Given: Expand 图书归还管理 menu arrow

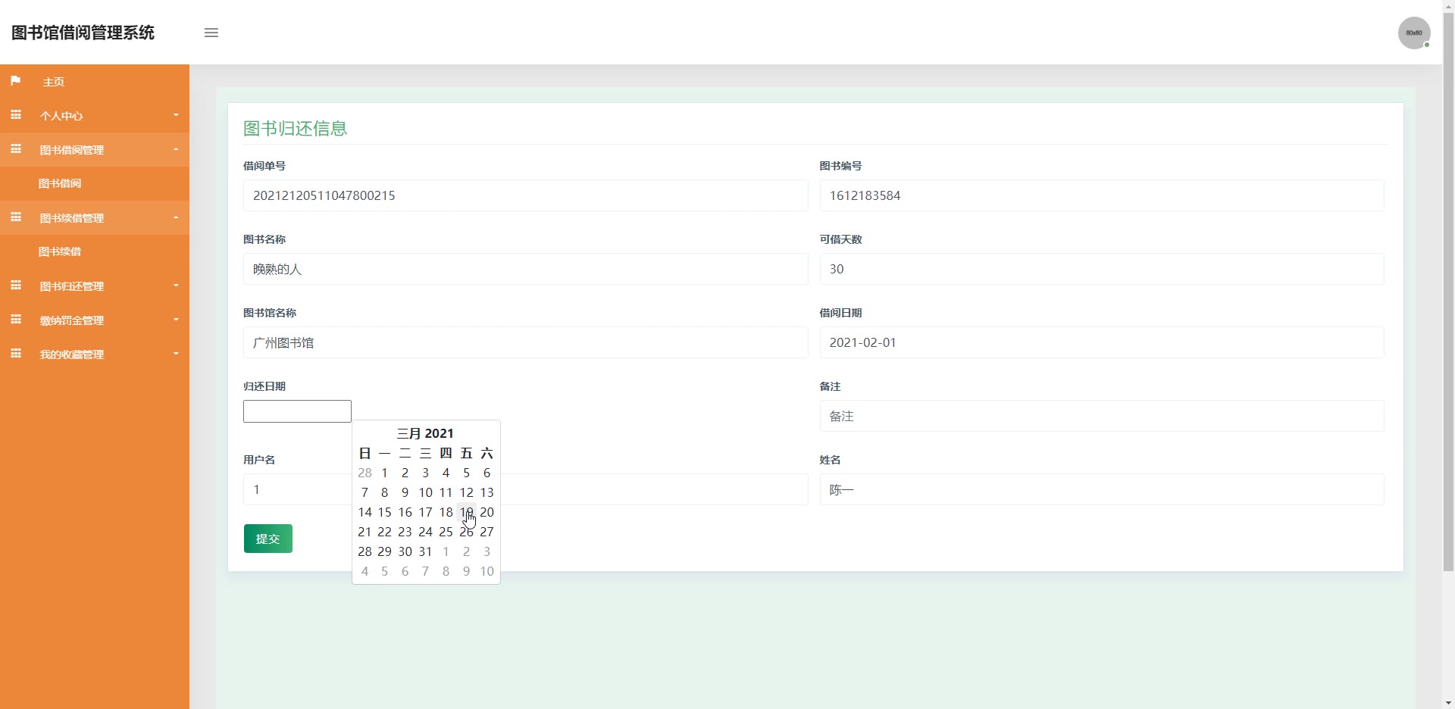Looking at the screenshot, I should [x=176, y=286].
